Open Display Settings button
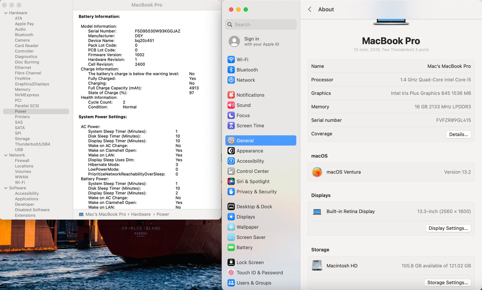The image size is (482, 290). (x=448, y=228)
